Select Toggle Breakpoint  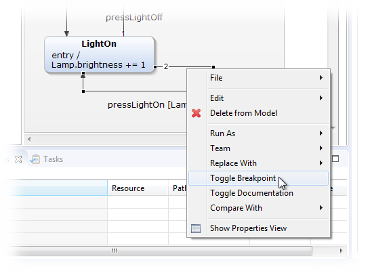(x=258, y=178)
